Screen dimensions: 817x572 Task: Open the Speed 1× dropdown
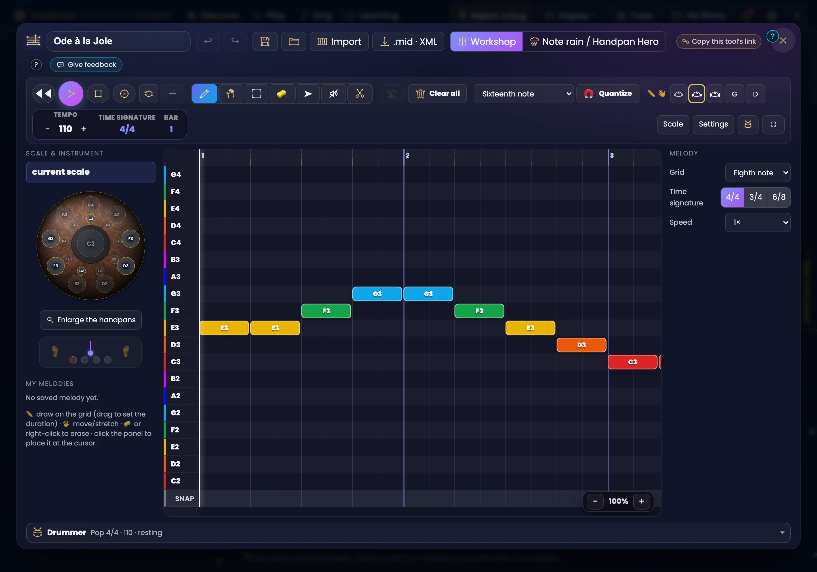click(x=758, y=222)
